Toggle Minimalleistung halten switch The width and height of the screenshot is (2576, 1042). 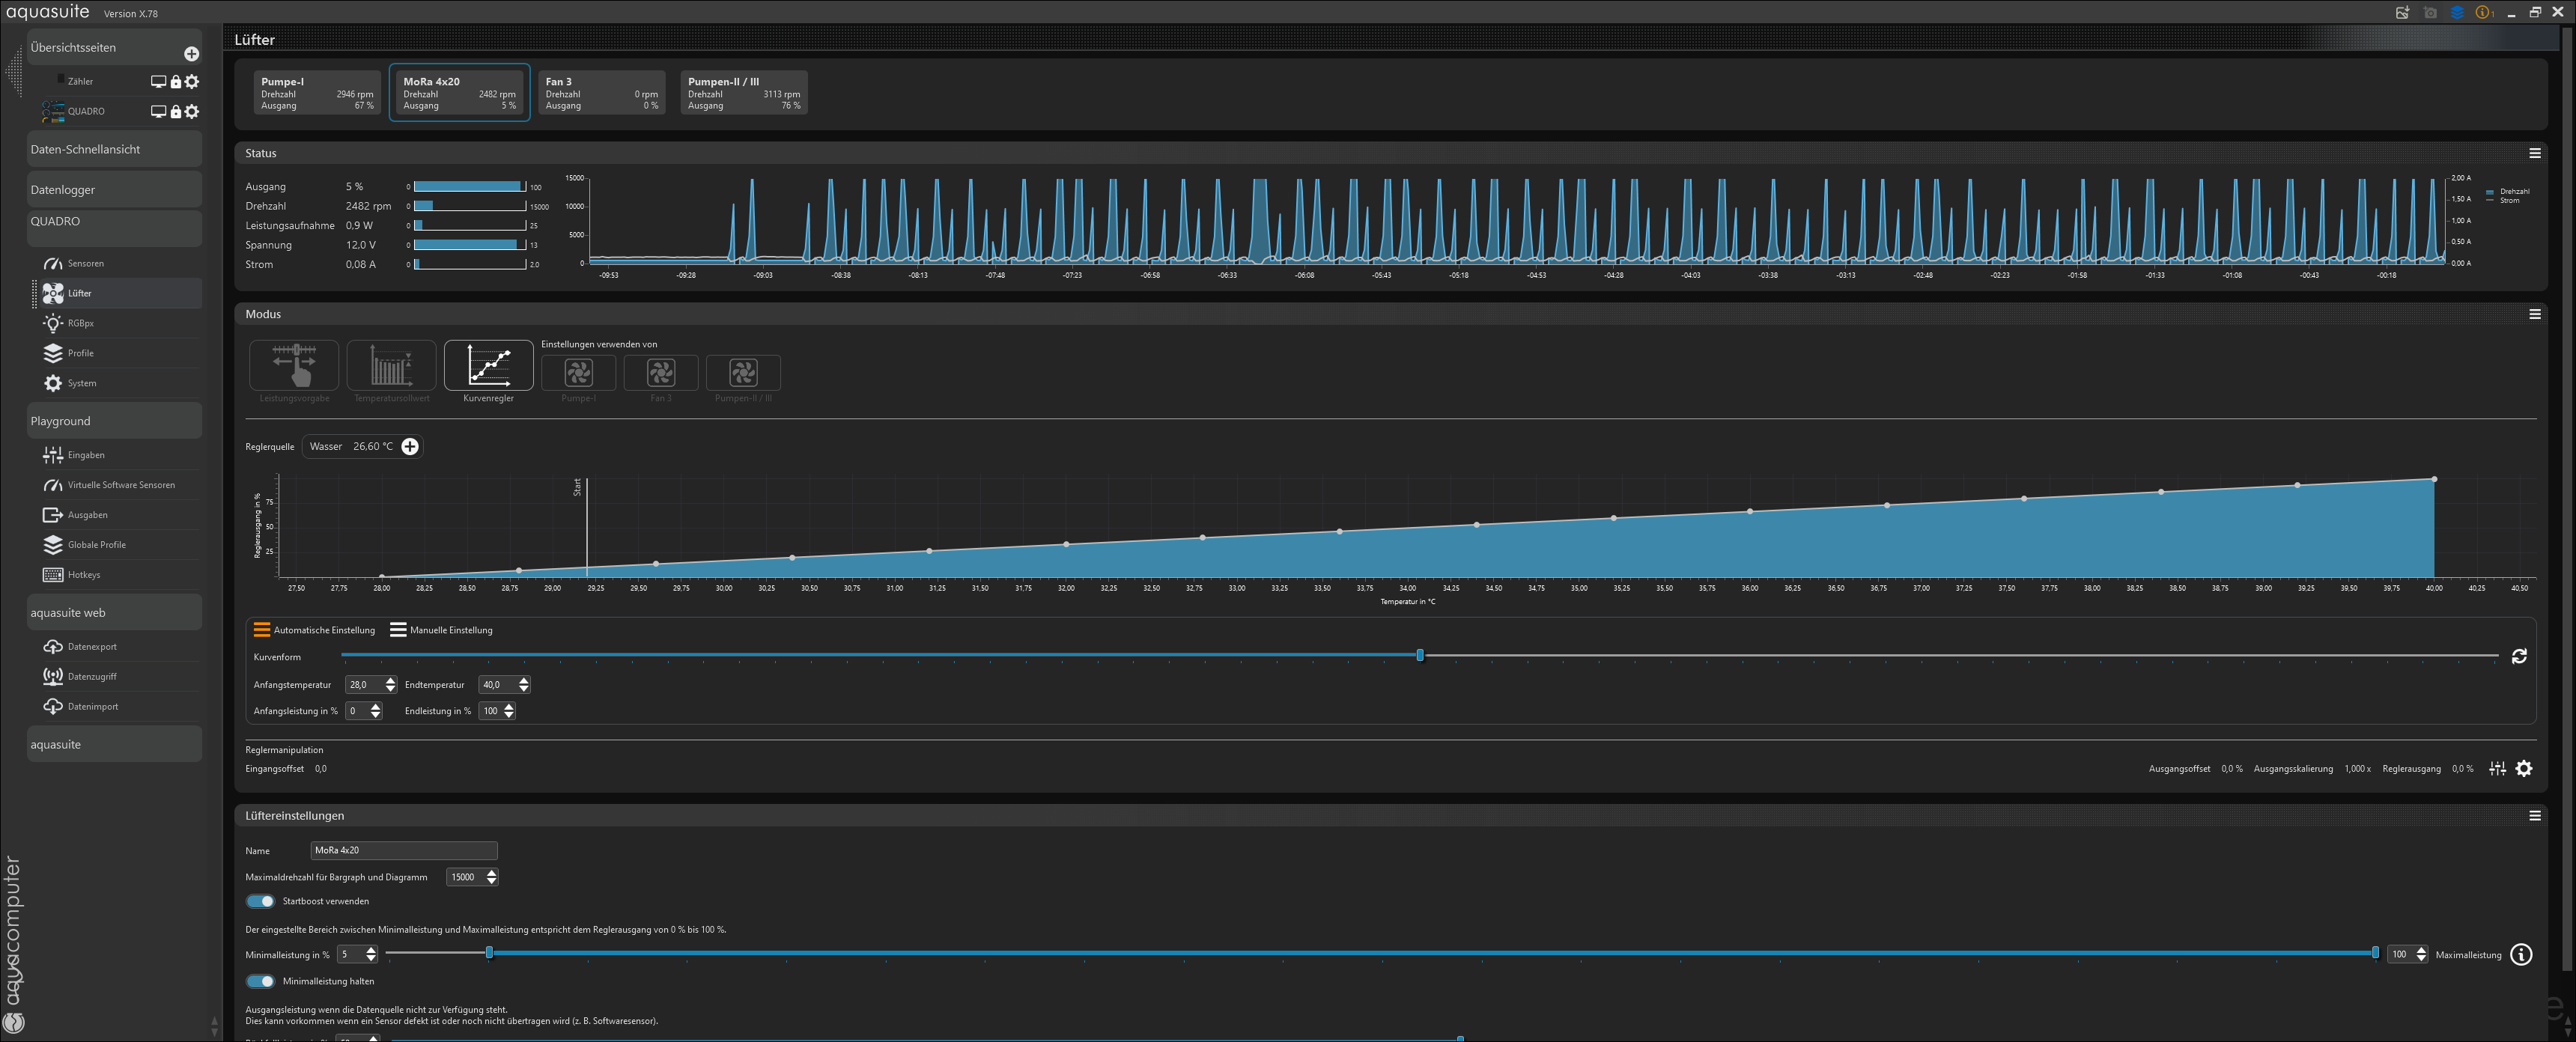click(x=261, y=981)
